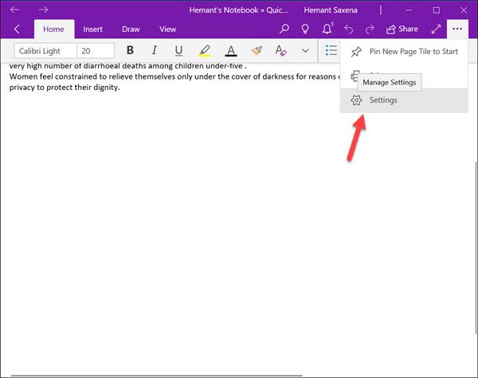Apply the font color A
Viewport: 478px width, 378px height.
[x=231, y=51]
